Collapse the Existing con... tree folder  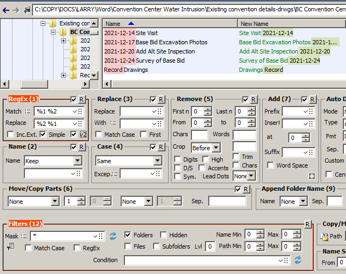click(43, 23)
